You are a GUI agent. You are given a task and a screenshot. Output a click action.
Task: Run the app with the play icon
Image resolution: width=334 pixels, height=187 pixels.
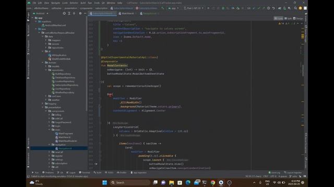[208, 8]
